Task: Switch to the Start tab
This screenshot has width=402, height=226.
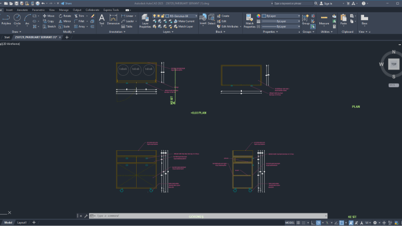Action: coord(7,37)
